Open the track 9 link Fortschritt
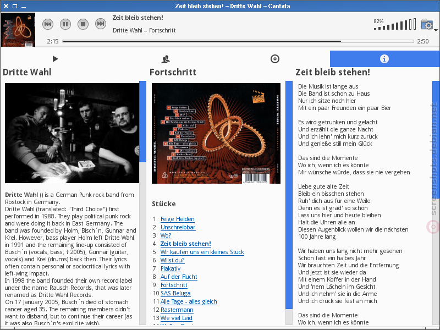The image size is (440, 330). click(174, 285)
